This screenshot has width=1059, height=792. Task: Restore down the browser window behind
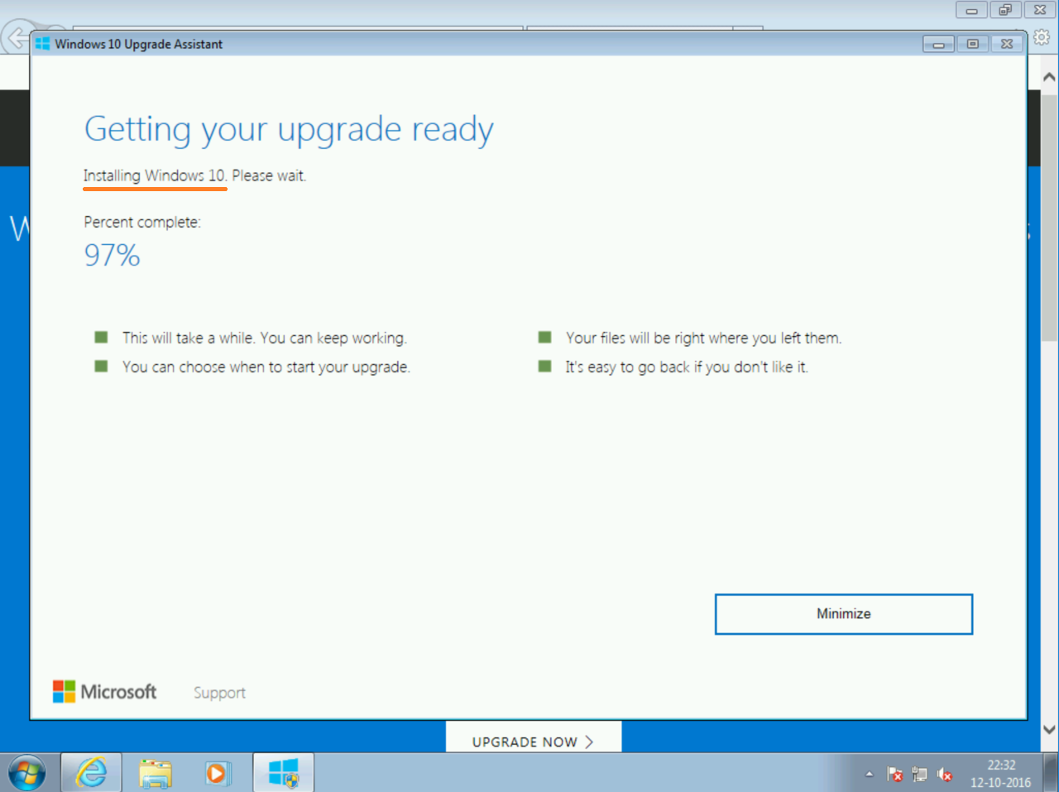point(1005,10)
